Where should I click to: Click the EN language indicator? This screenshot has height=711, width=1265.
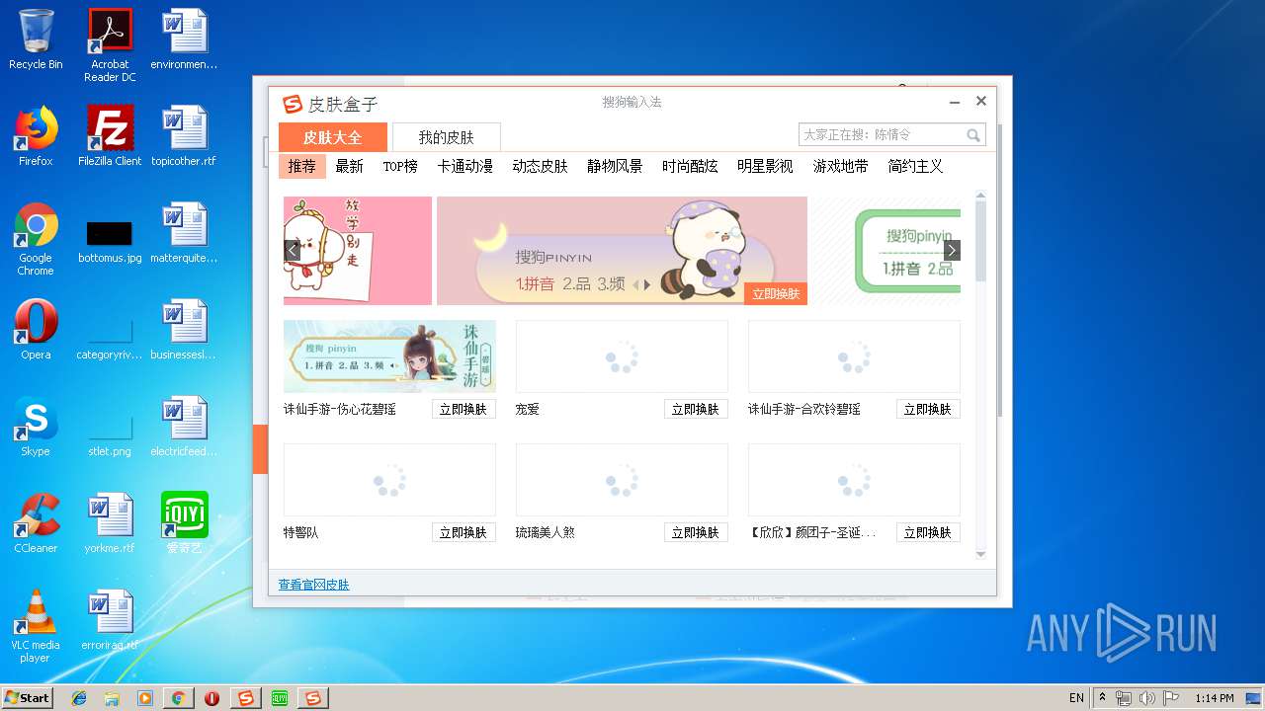tap(1076, 698)
